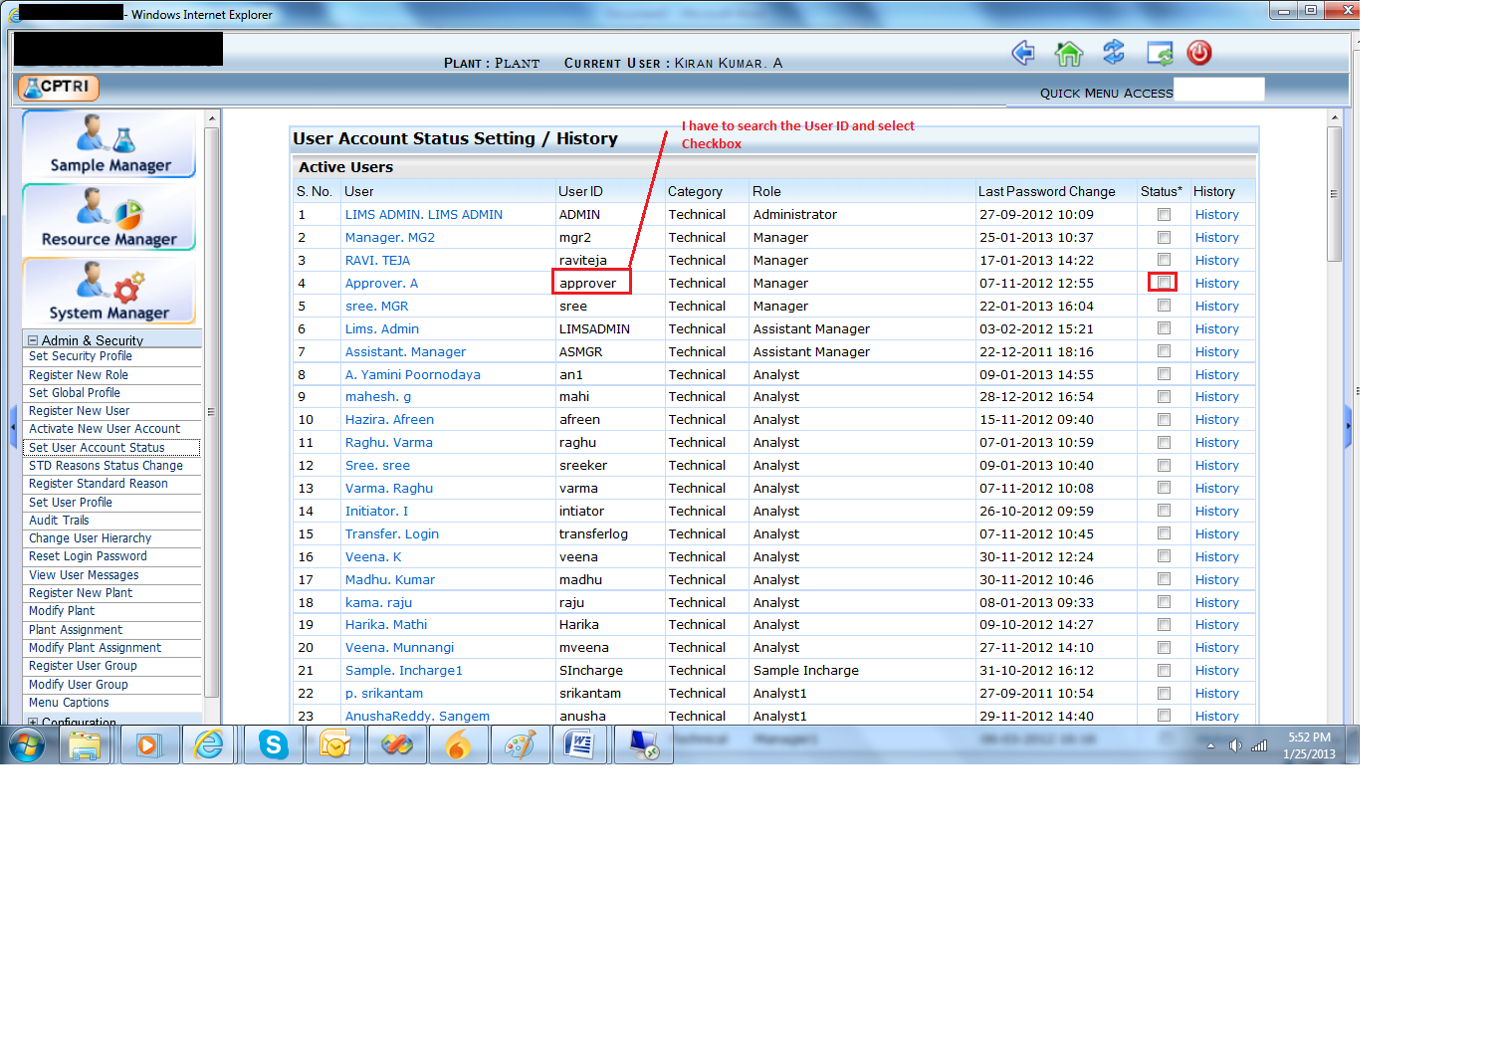1501x1057 pixels.
Task: Open the System Manager module
Action: 109,292
